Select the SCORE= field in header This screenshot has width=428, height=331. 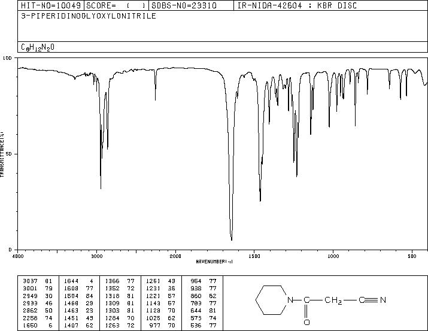[x=117, y=5]
